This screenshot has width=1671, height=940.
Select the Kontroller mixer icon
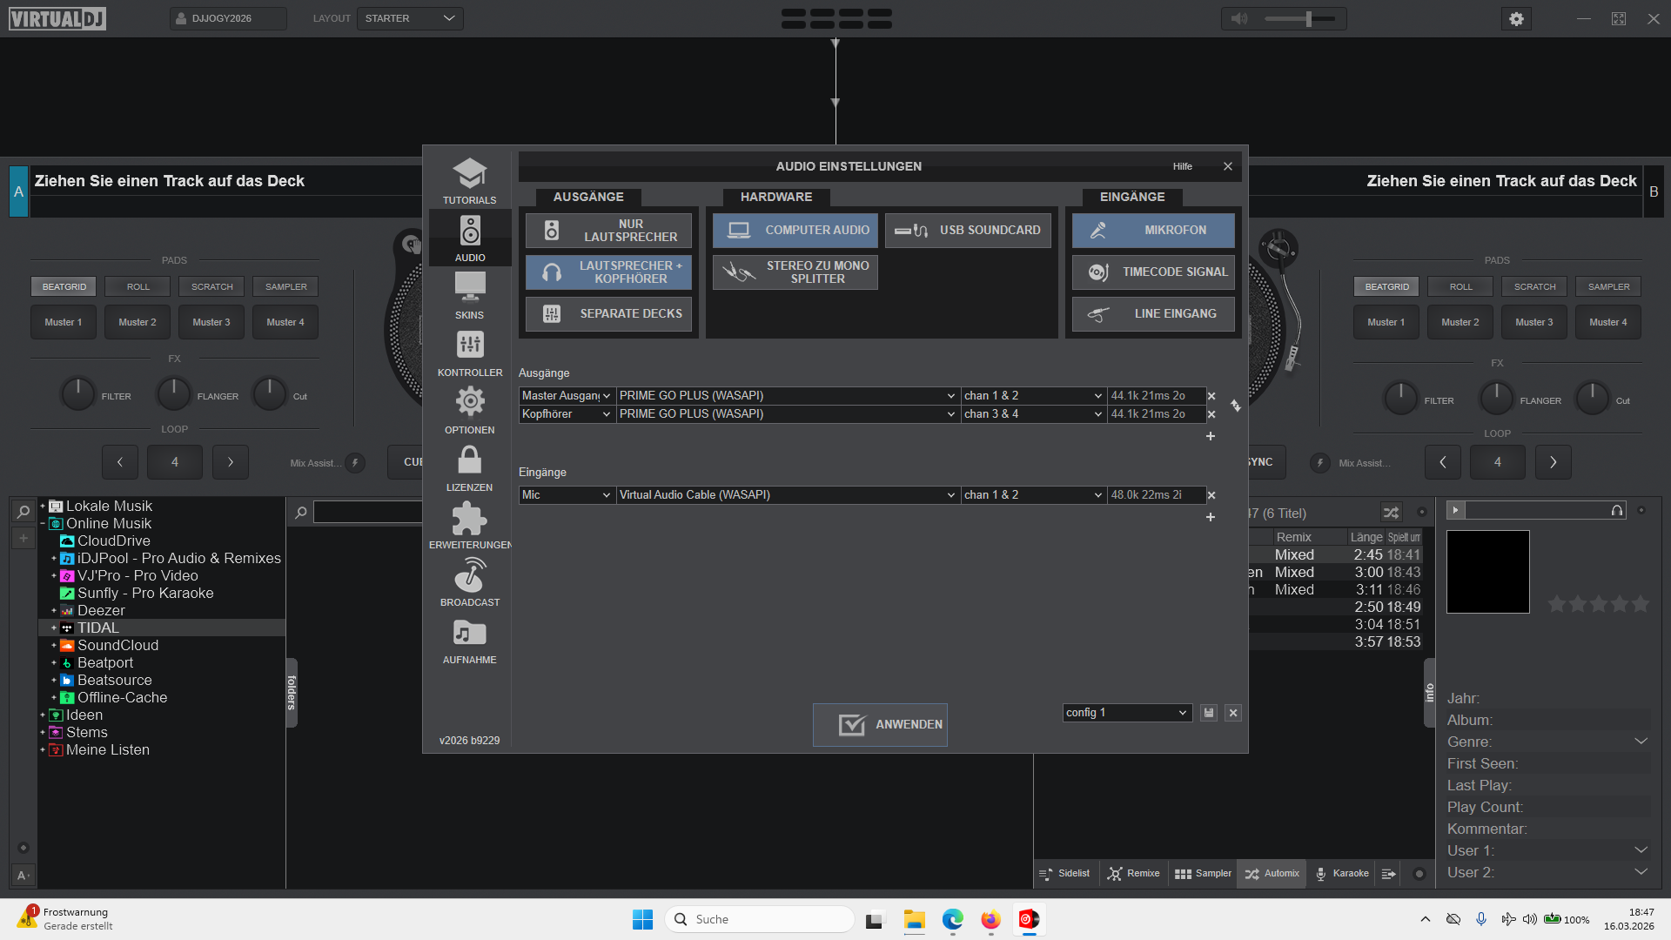(x=469, y=345)
